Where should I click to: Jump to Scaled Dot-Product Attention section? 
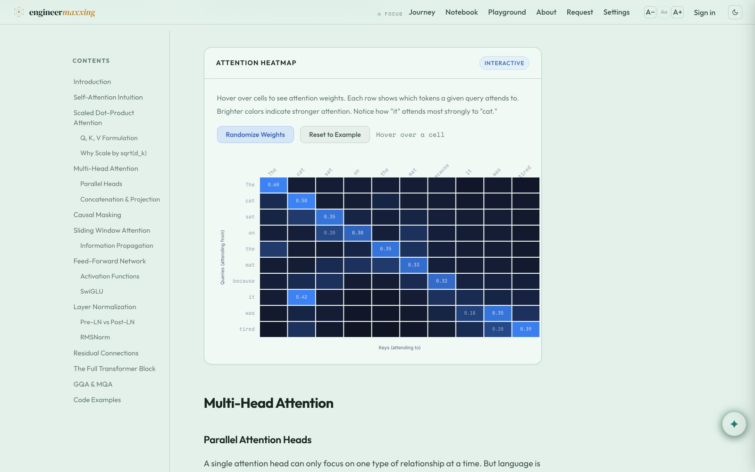104,118
